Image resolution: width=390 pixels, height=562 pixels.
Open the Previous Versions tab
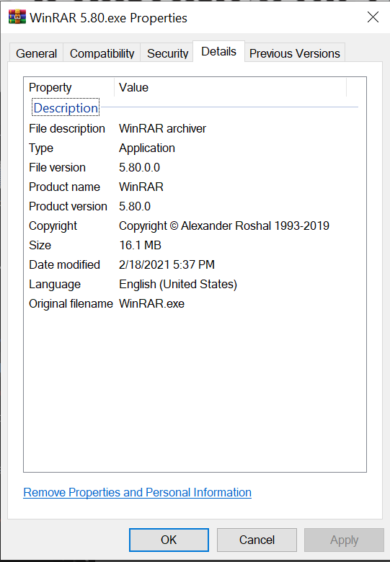pos(295,53)
